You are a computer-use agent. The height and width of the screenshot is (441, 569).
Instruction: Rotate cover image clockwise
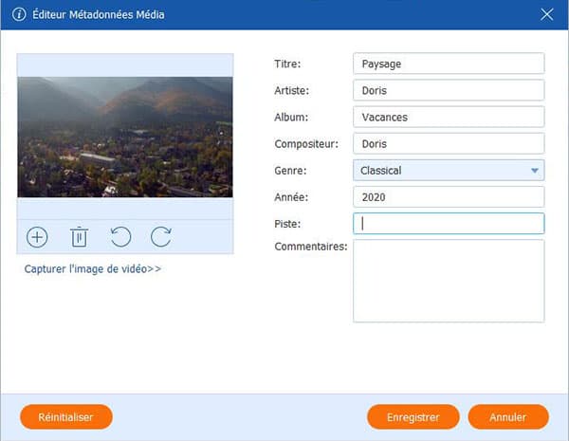click(x=161, y=237)
